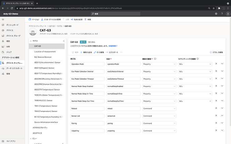Screen dimensions: 231x144
Task: Expand the Operation Mode row details
Action: [x=222, y=64]
